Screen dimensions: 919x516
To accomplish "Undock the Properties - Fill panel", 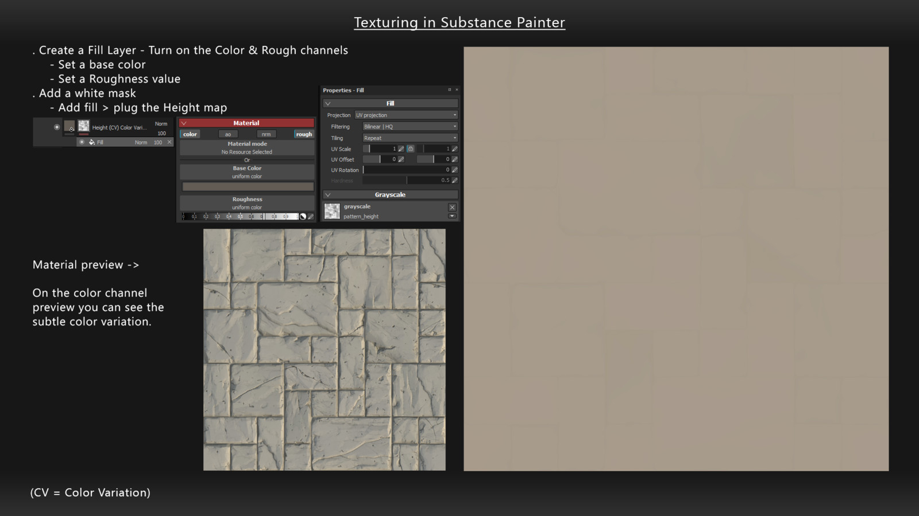I will tap(450, 89).
